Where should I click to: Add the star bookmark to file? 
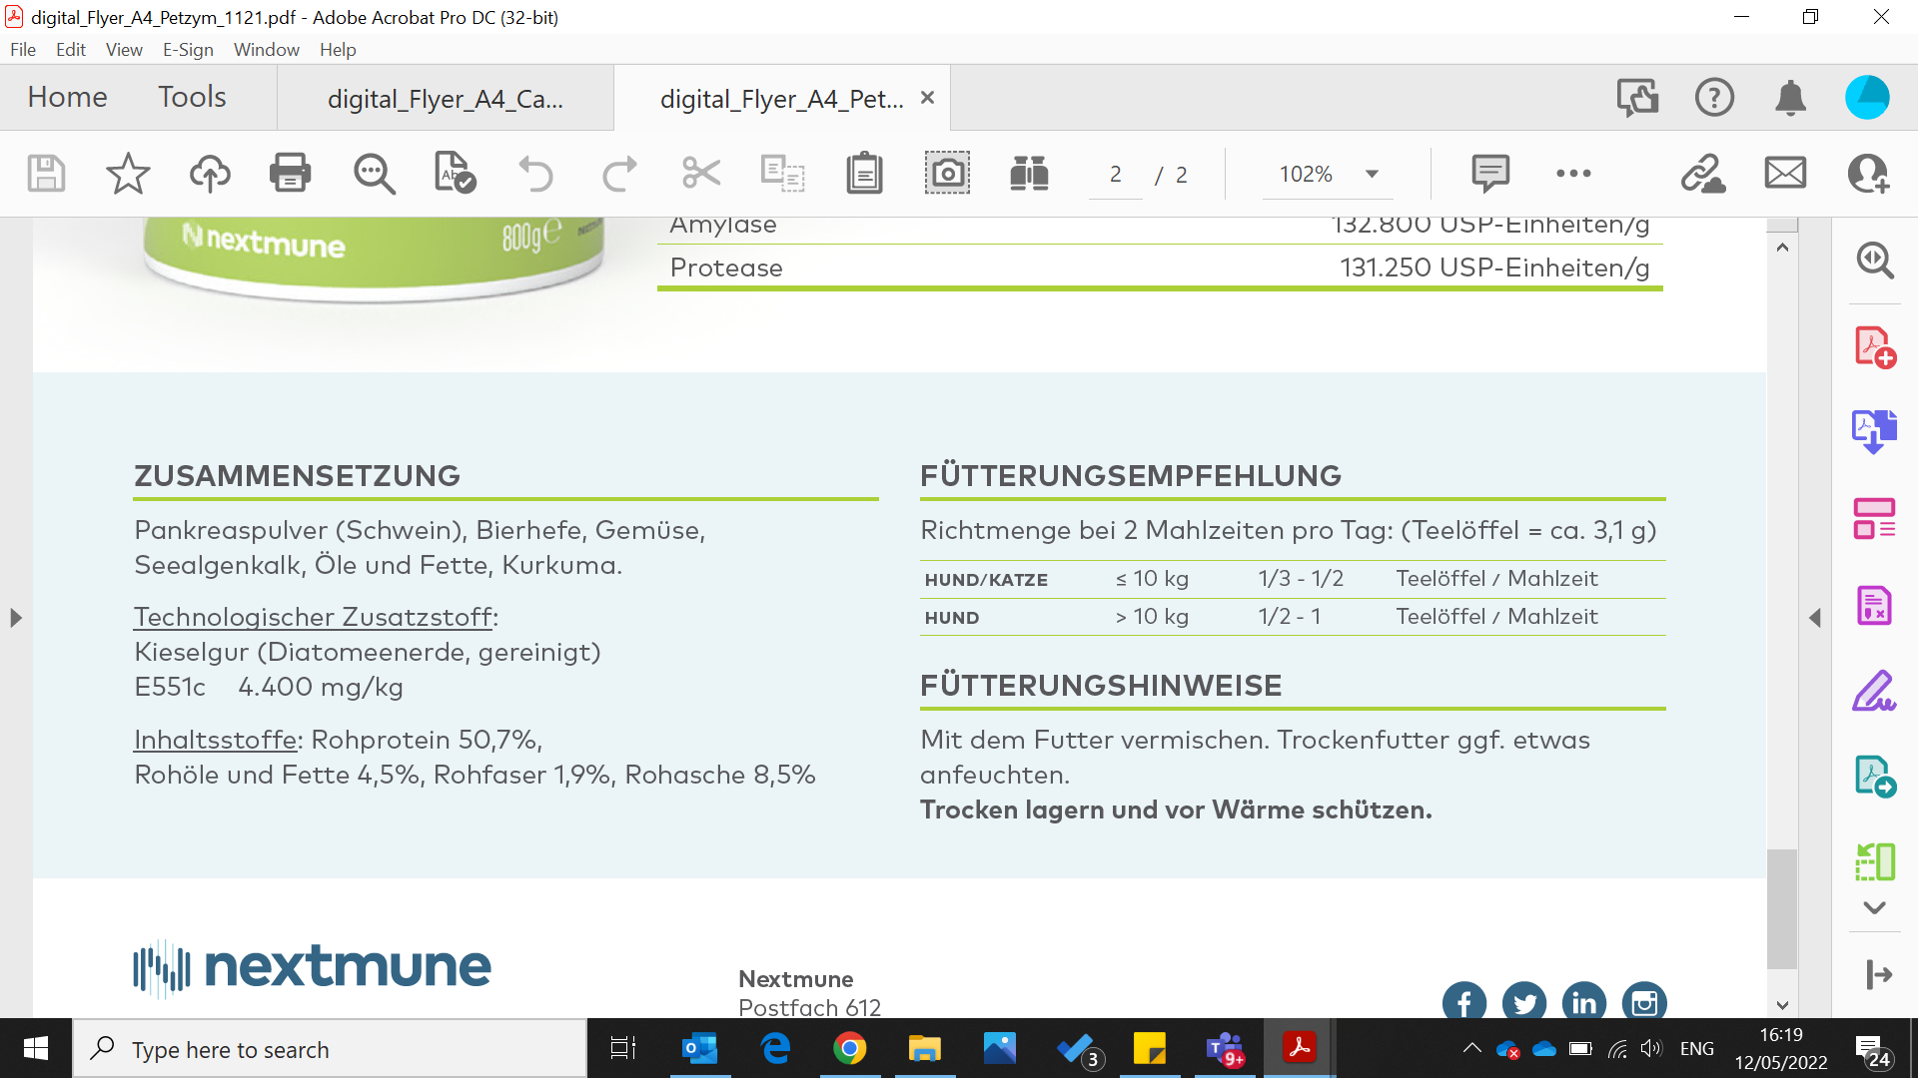coord(128,174)
